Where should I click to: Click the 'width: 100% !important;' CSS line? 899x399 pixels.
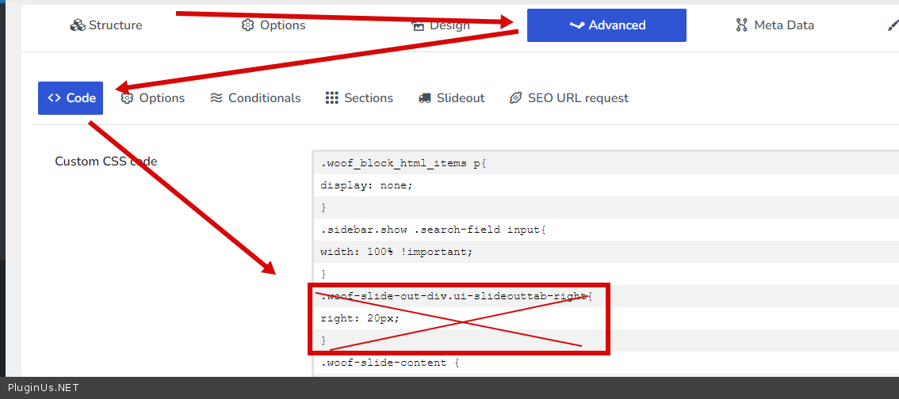click(x=396, y=252)
